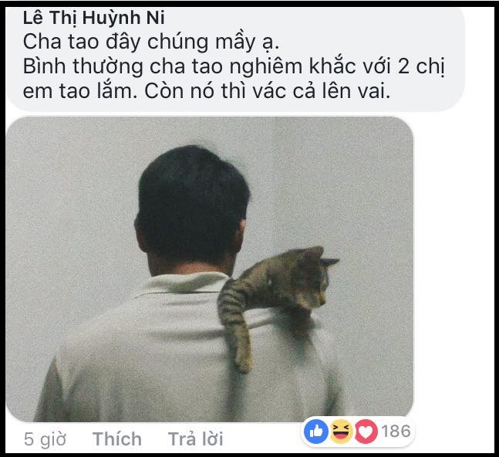Image resolution: width=499 pixels, height=457 pixels.
Task: Click the blue thumbs-up reaction icon
Action: coord(316,432)
